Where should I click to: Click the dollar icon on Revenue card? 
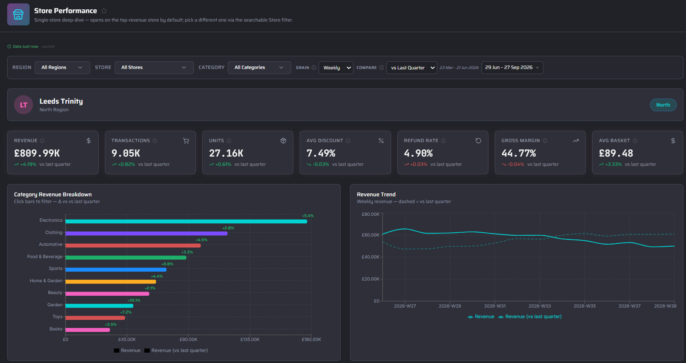click(88, 141)
